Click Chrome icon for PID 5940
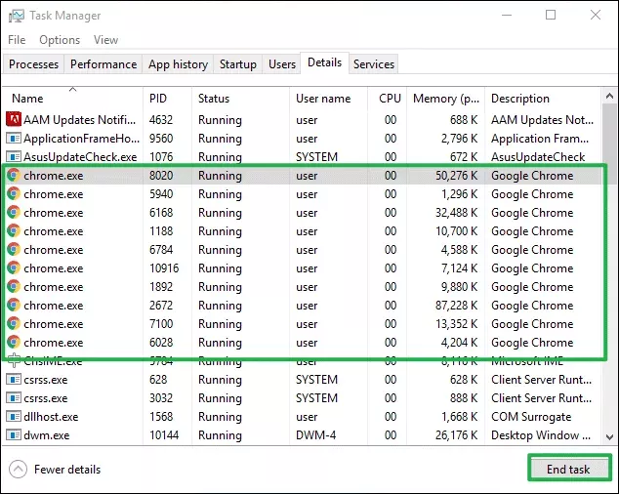619x494 pixels. (x=14, y=193)
